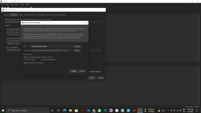Screen dimensions: 201x113
Task: Select Dual Output (dout) flash mode
Action: pos(48,60)
